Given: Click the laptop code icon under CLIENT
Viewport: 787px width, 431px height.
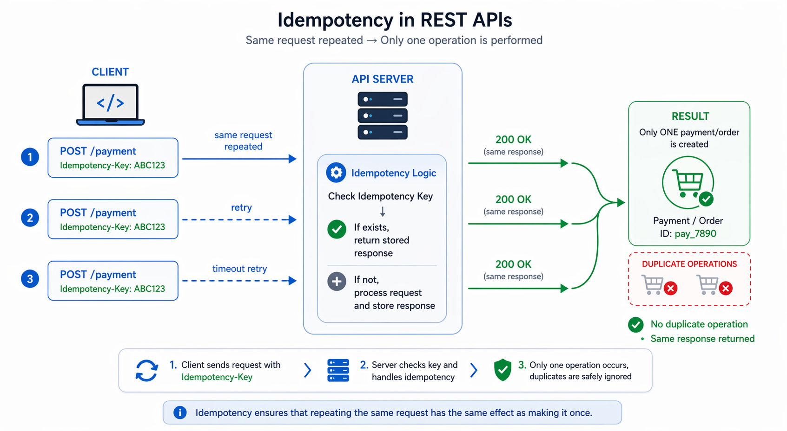Looking at the screenshot, I should tap(110, 105).
